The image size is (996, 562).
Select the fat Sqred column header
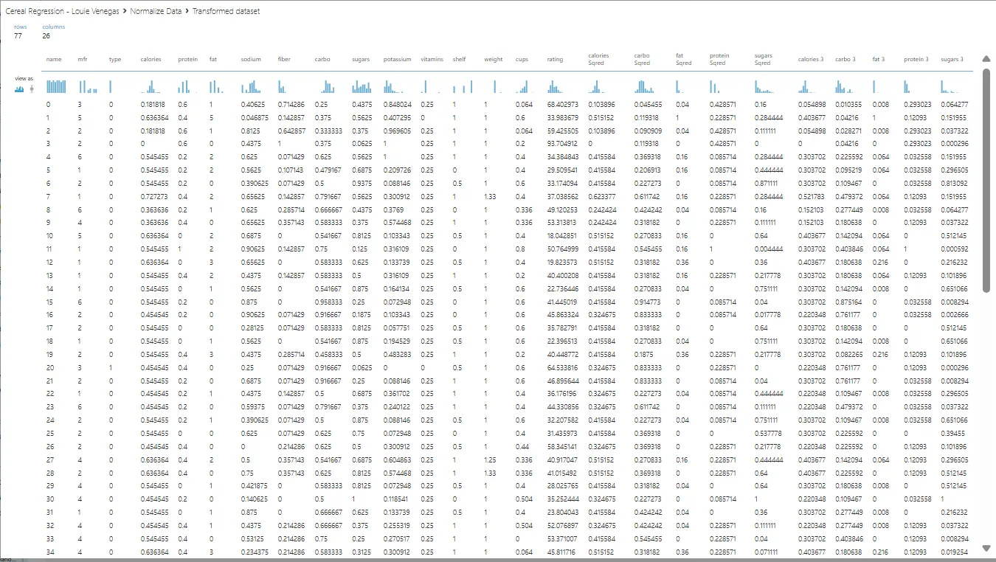684,59
